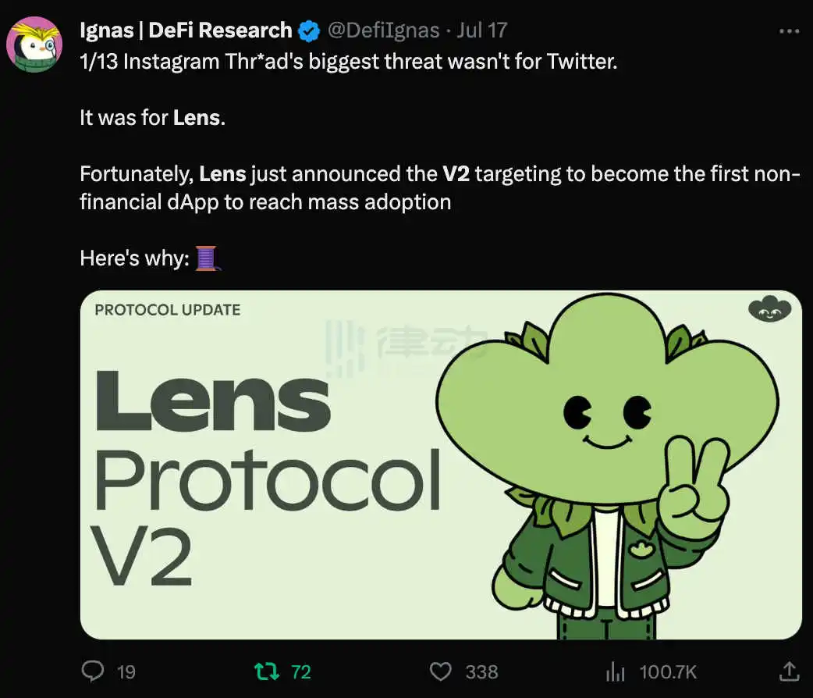Click the reply count 19
This screenshot has height=698, width=813.
pos(126,671)
